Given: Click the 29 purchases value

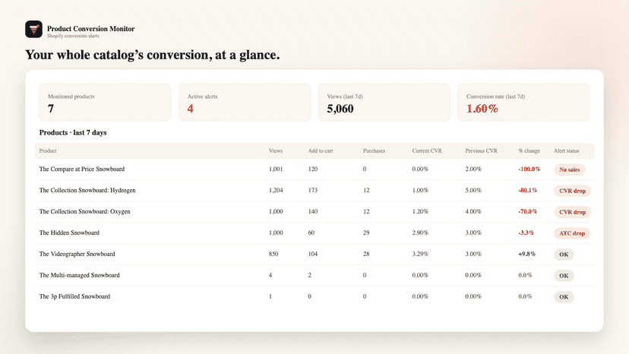Looking at the screenshot, I should tap(366, 232).
